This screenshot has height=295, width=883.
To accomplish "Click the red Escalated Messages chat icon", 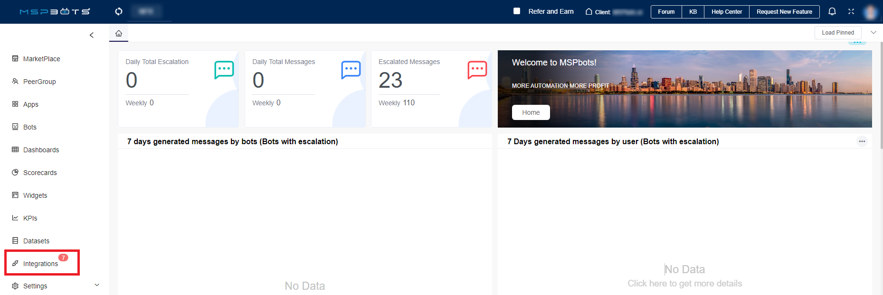I will pyautogui.click(x=477, y=70).
